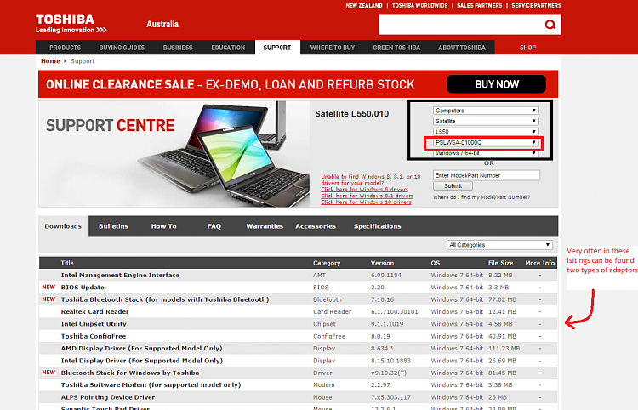Open the Where To Buy menu
The width and height of the screenshot is (638, 410).
point(333,48)
